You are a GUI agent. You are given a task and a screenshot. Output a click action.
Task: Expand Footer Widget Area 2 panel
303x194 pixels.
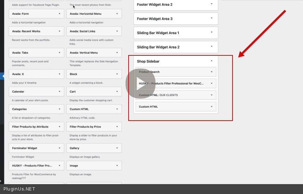pyautogui.click(x=211, y=4)
